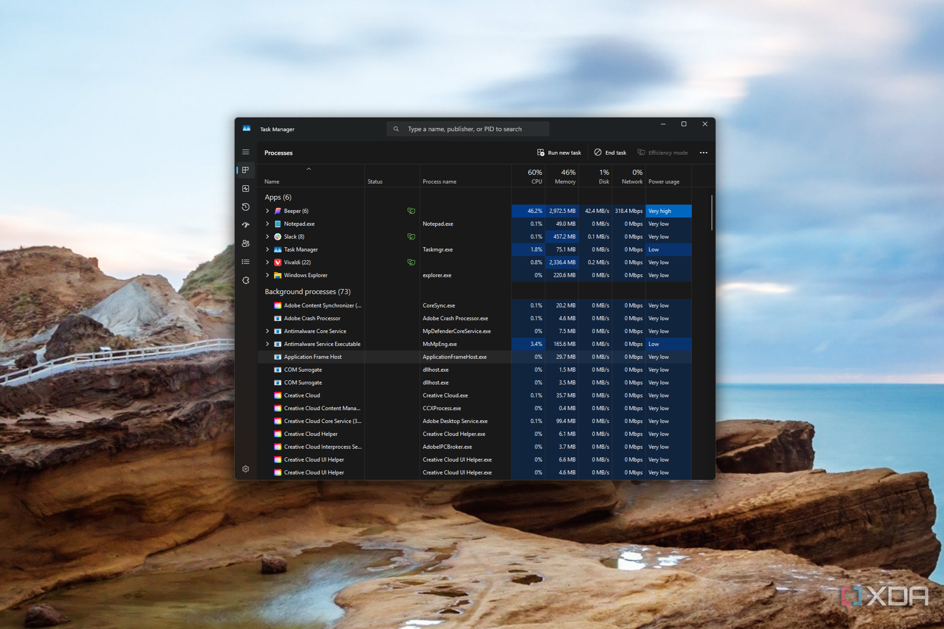The height and width of the screenshot is (629, 944).
Task: Select the Application Frame Host row
Action: [x=475, y=357]
